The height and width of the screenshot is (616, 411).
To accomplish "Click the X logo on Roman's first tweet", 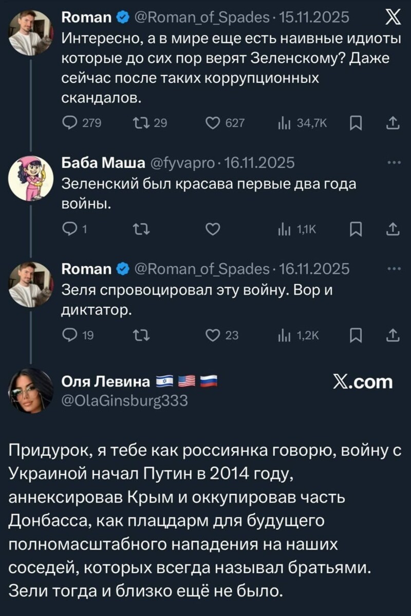I will [394, 16].
